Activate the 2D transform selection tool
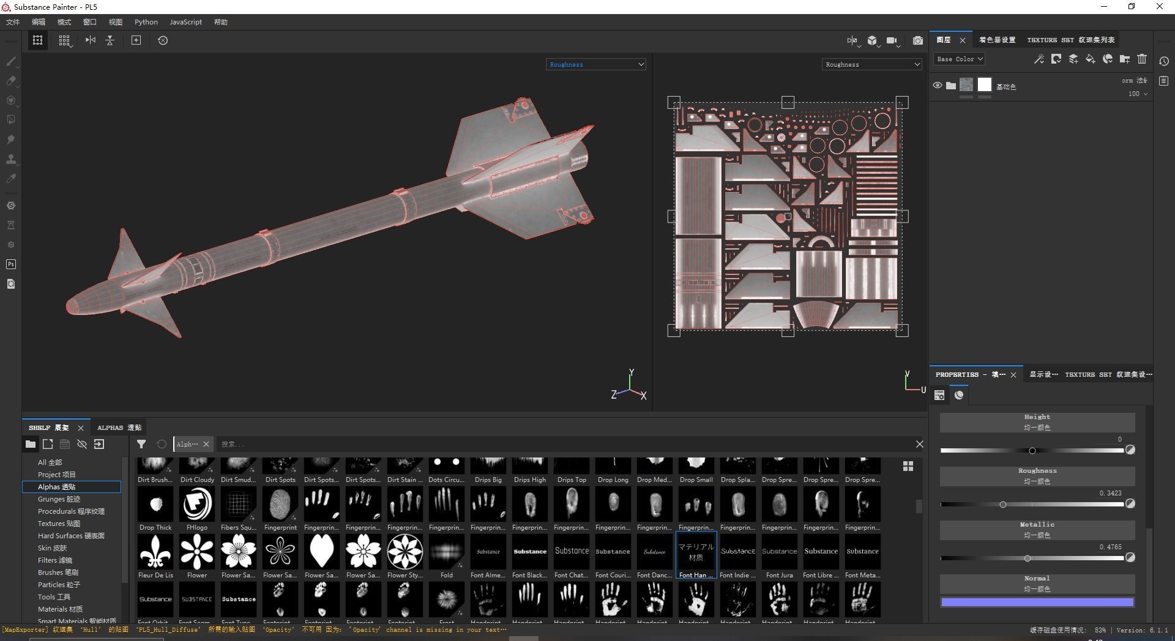Image resolution: width=1175 pixels, height=641 pixels. pyautogui.click(x=37, y=40)
